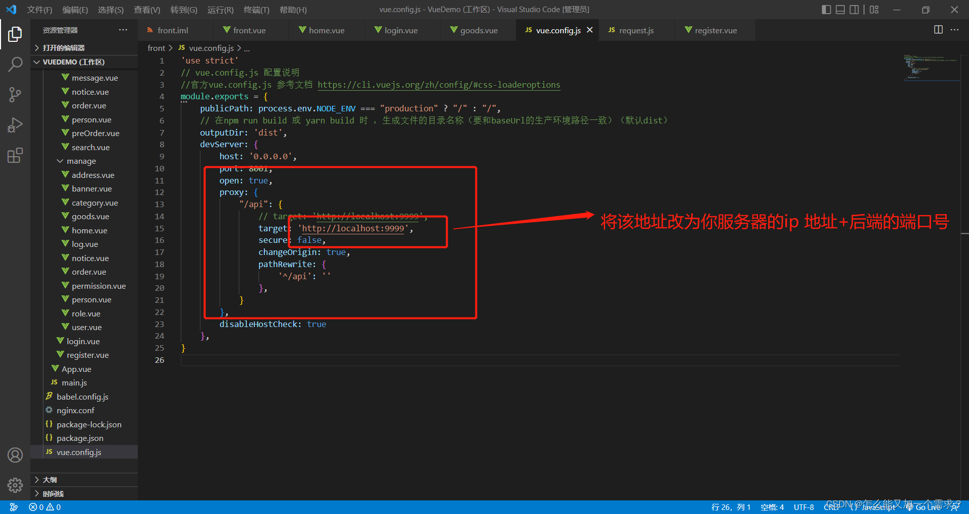Click the front breadcrumb segment
969x514 pixels.
click(x=156, y=48)
